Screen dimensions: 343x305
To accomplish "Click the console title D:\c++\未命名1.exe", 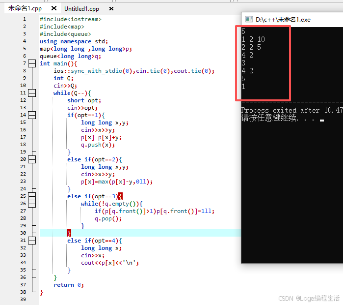I will (x=283, y=20).
